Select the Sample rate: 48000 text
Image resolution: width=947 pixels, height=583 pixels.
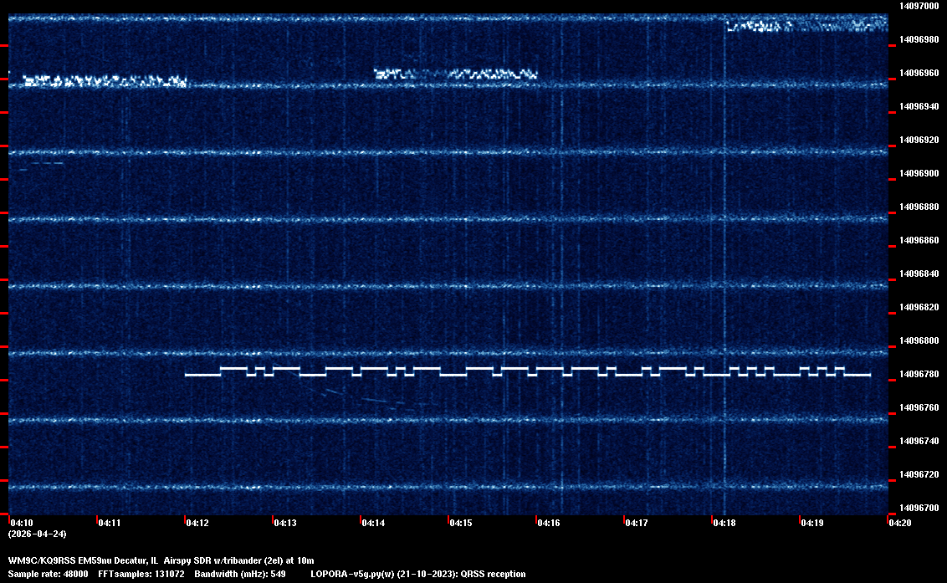(x=48, y=575)
